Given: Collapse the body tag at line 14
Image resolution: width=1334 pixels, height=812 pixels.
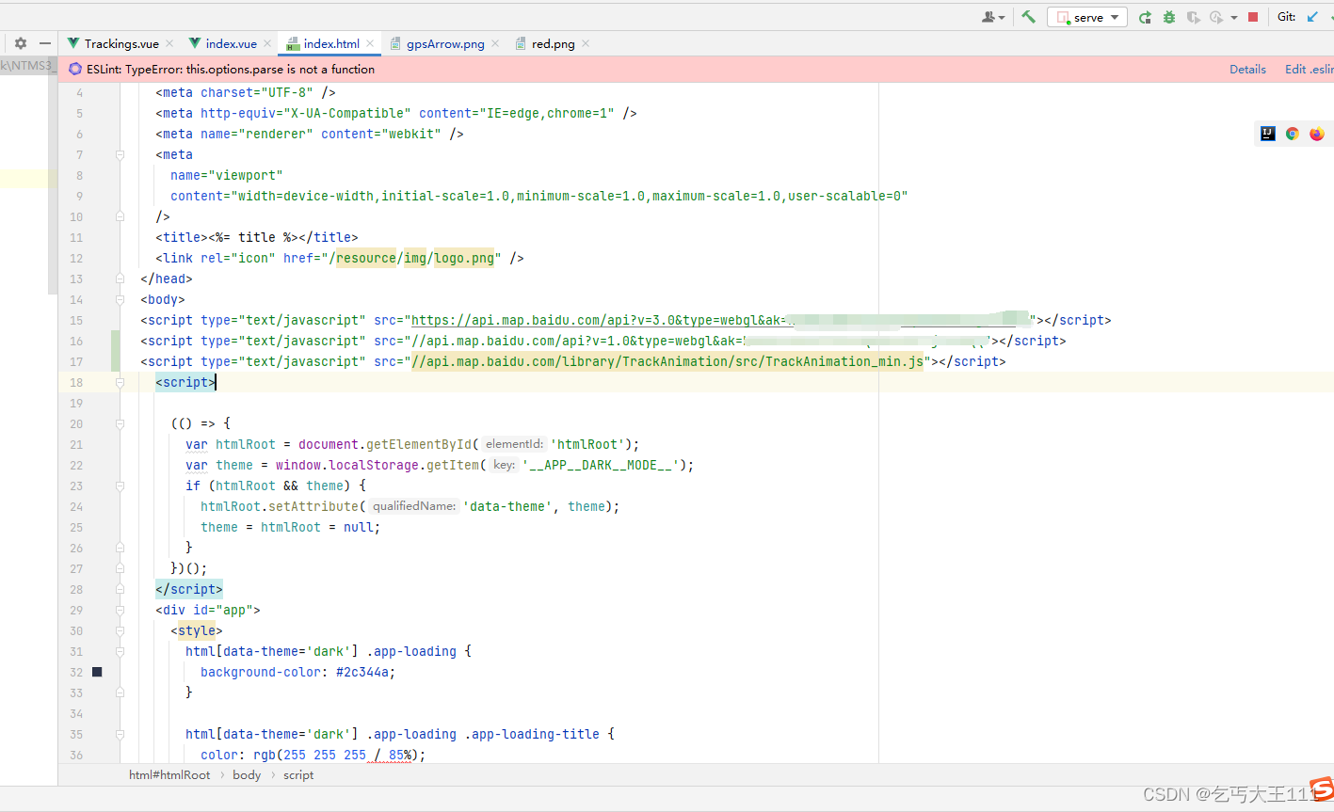Looking at the screenshot, I should tap(120, 299).
